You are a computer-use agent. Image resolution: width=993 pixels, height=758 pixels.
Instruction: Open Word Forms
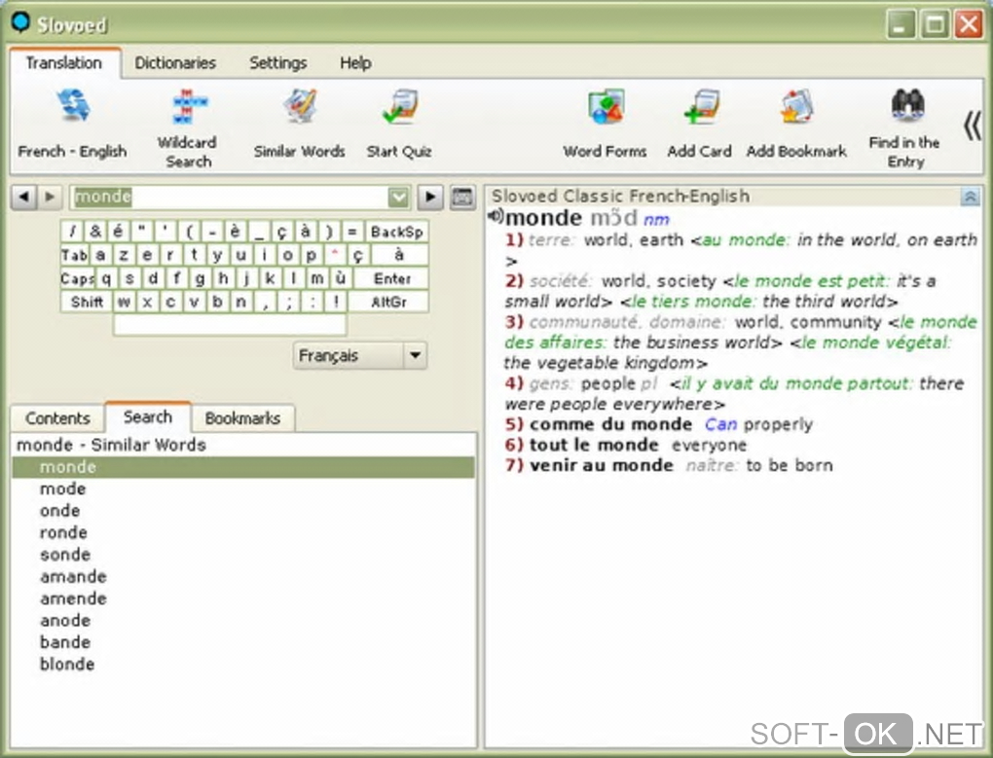click(607, 106)
